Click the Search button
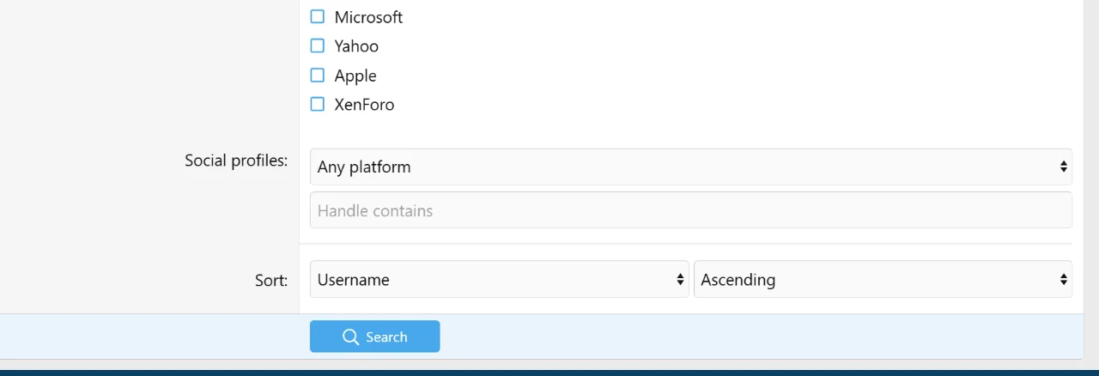Viewport: 1099px width, 376px height. [x=374, y=337]
